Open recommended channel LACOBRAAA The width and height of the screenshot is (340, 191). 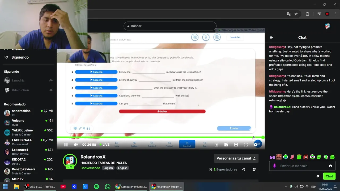[28, 142]
